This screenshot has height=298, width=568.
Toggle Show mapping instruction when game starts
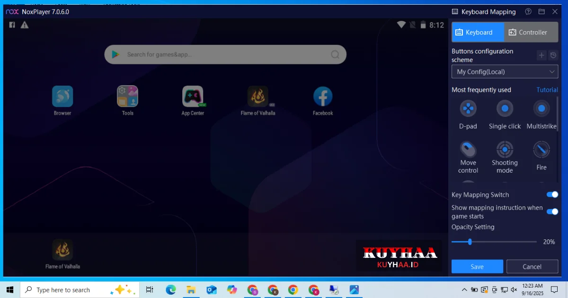click(552, 211)
